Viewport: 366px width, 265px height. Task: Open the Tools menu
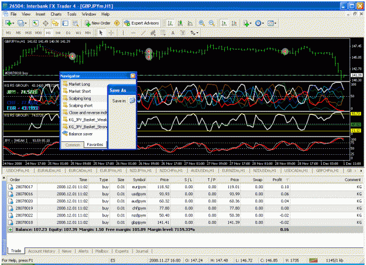(x=71, y=14)
